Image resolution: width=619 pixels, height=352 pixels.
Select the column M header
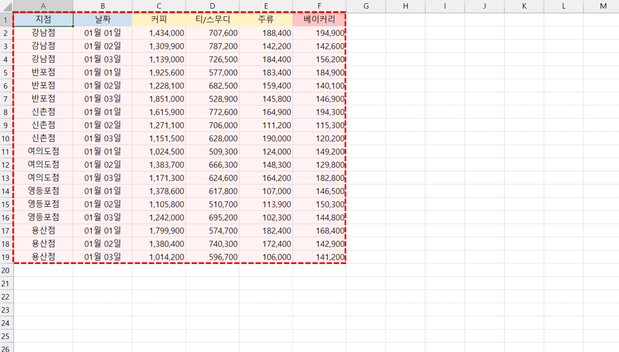603,6
